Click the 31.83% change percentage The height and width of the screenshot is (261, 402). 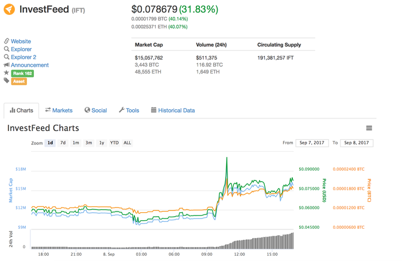pos(199,10)
